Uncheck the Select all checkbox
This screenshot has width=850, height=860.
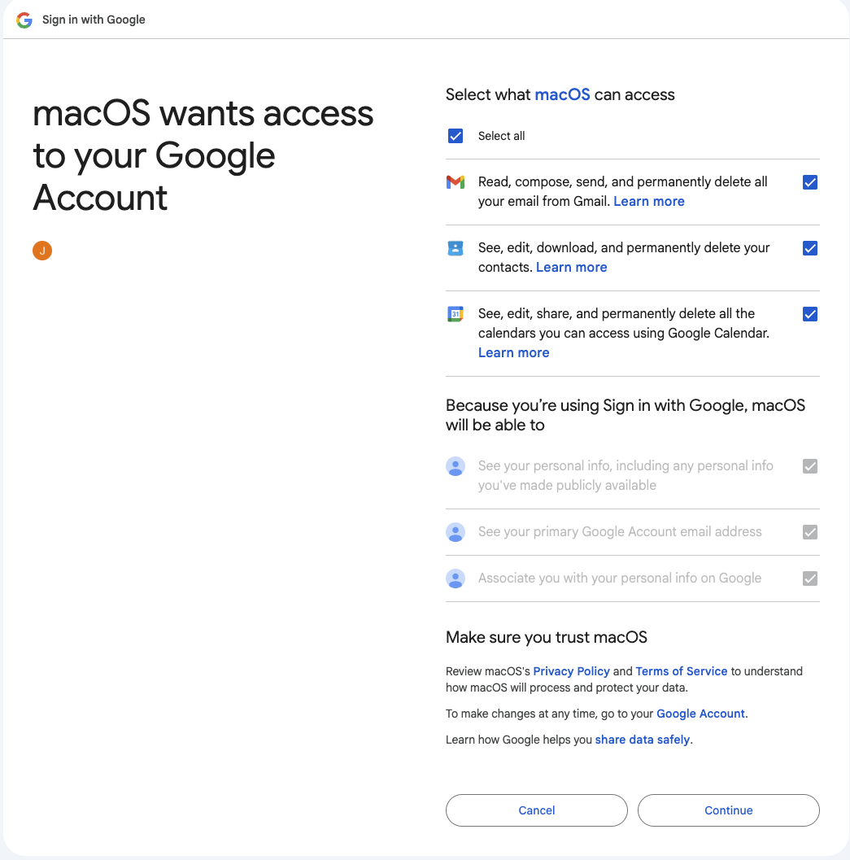(456, 136)
